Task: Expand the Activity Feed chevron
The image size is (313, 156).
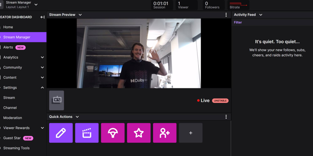Action: coord(260,15)
